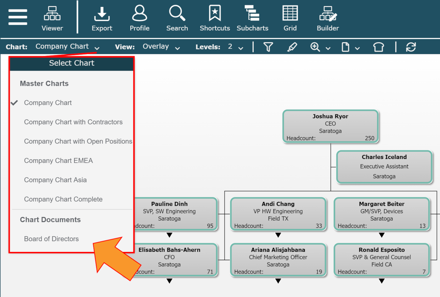Click Joshua Ryor's headcount value 250

pos(370,138)
